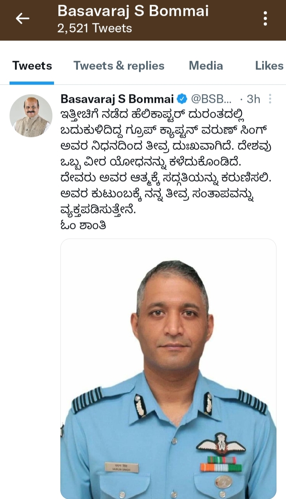
Task: Open the profile overflow menu in header
Action: (265, 18)
